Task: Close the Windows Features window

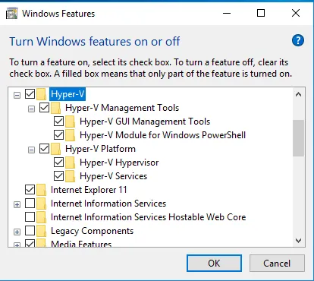Action: 296,13
